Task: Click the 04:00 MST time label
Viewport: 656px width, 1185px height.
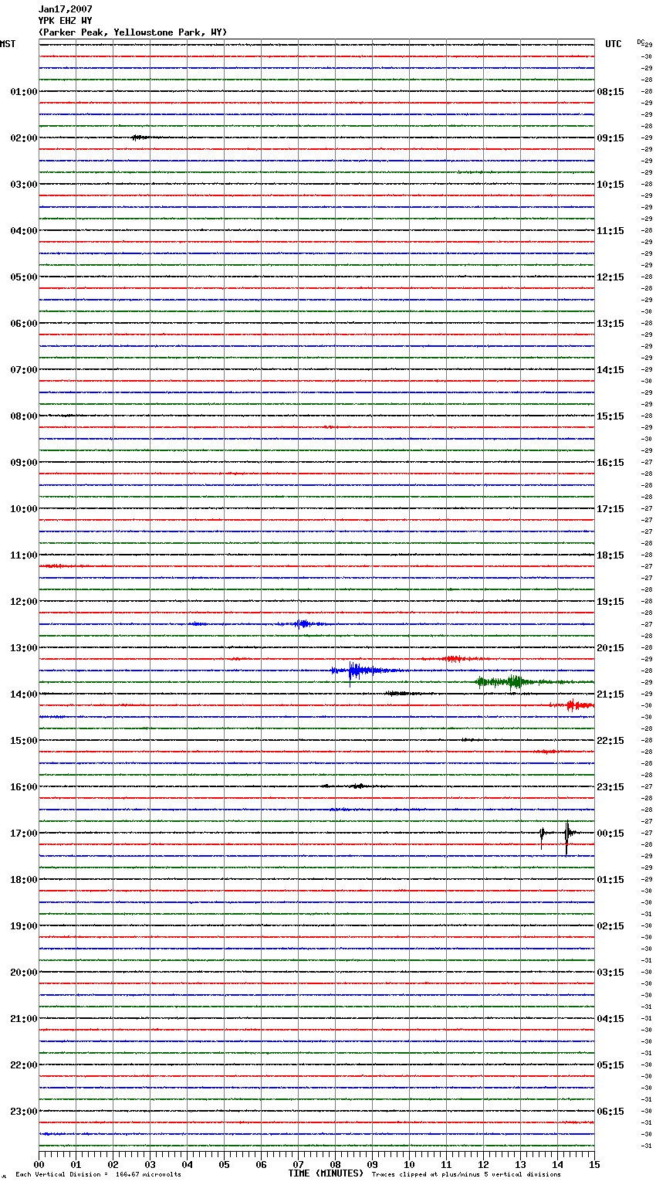Action: tap(24, 231)
